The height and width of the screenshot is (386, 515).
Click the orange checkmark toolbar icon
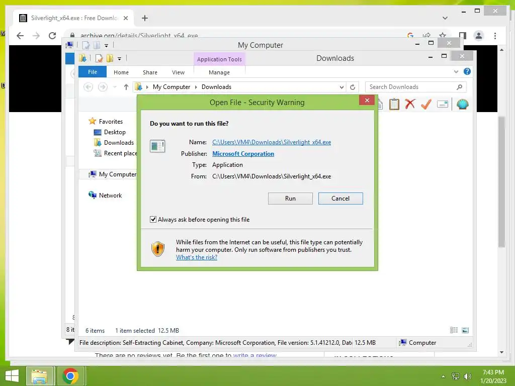[x=426, y=104]
